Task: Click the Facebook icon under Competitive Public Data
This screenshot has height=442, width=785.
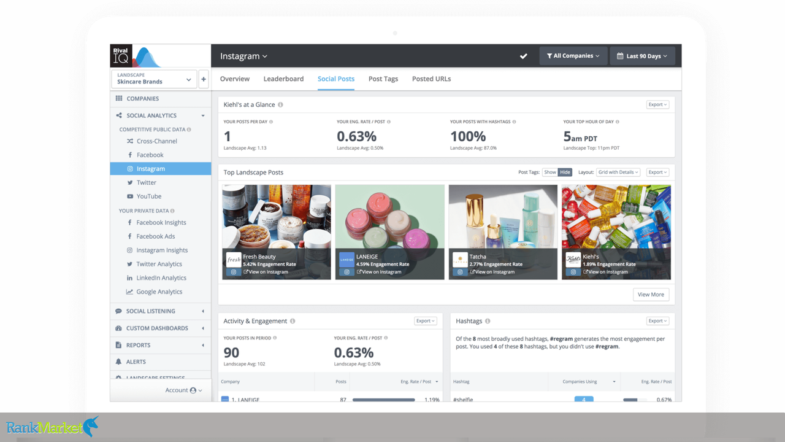Action: (x=130, y=155)
